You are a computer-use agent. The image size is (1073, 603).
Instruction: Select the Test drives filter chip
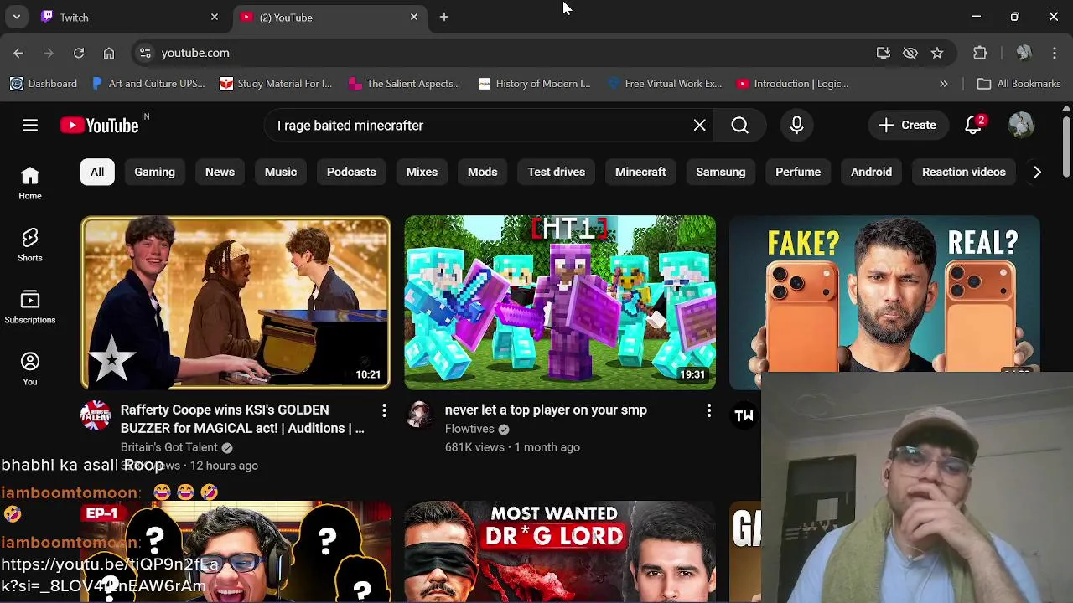click(x=557, y=172)
